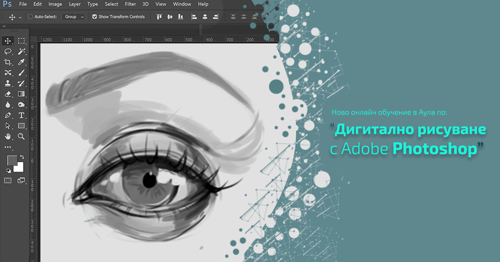Open the Edit menu
The width and height of the screenshot is (500, 262).
coord(37,4)
